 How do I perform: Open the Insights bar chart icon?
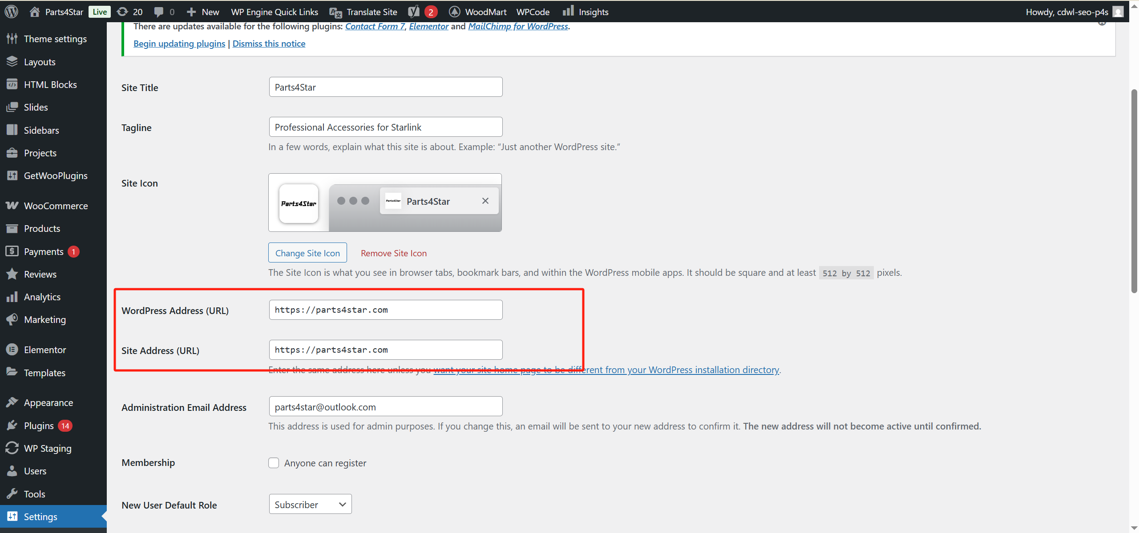568,12
